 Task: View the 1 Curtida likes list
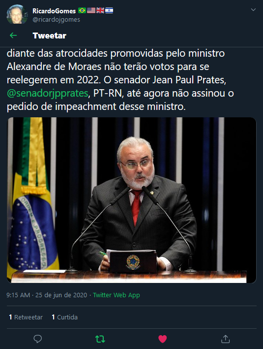[64, 317]
